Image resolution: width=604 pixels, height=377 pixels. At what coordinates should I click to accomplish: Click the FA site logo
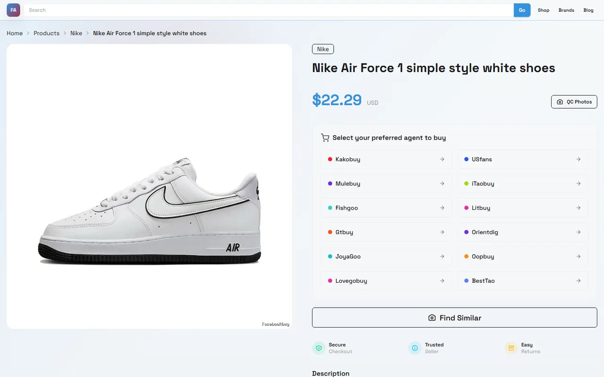coord(13,10)
